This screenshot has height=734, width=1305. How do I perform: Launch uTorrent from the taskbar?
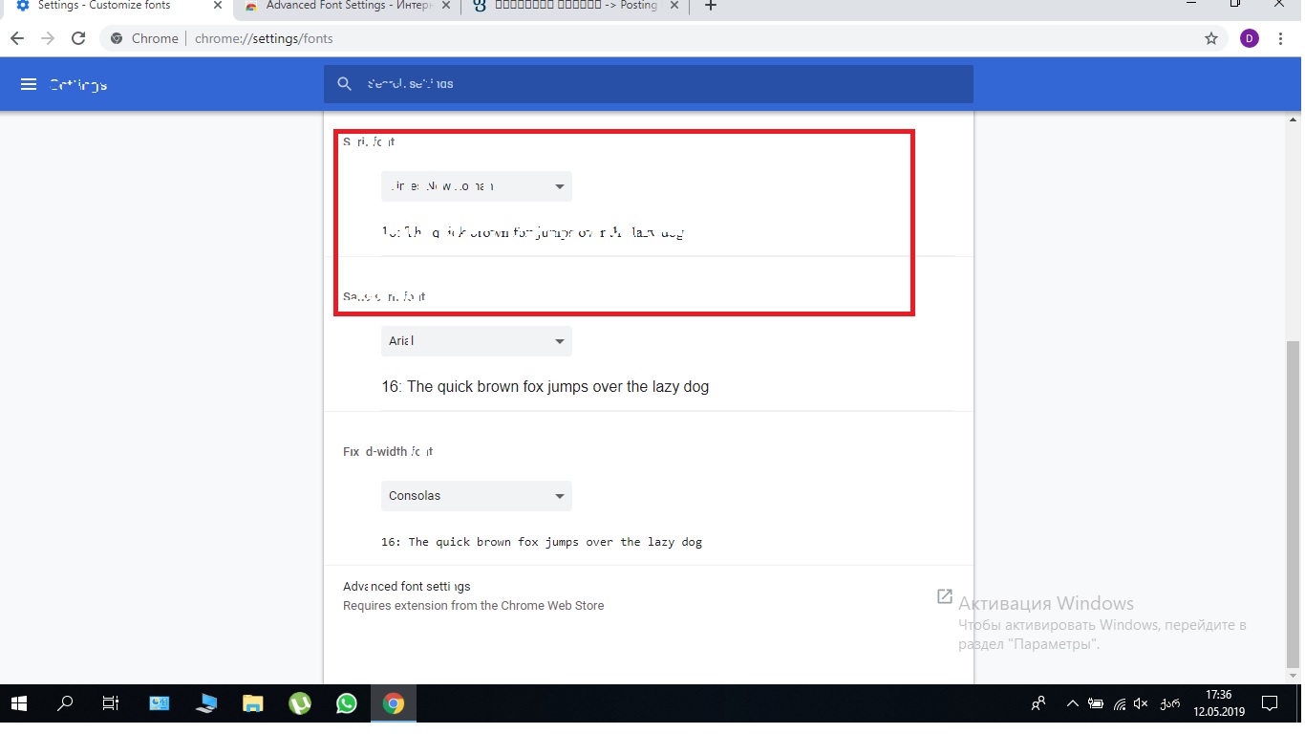(300, 704)
